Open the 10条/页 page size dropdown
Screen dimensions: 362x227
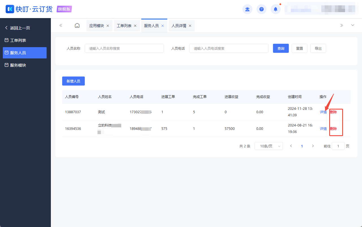(x=269, y=146)
